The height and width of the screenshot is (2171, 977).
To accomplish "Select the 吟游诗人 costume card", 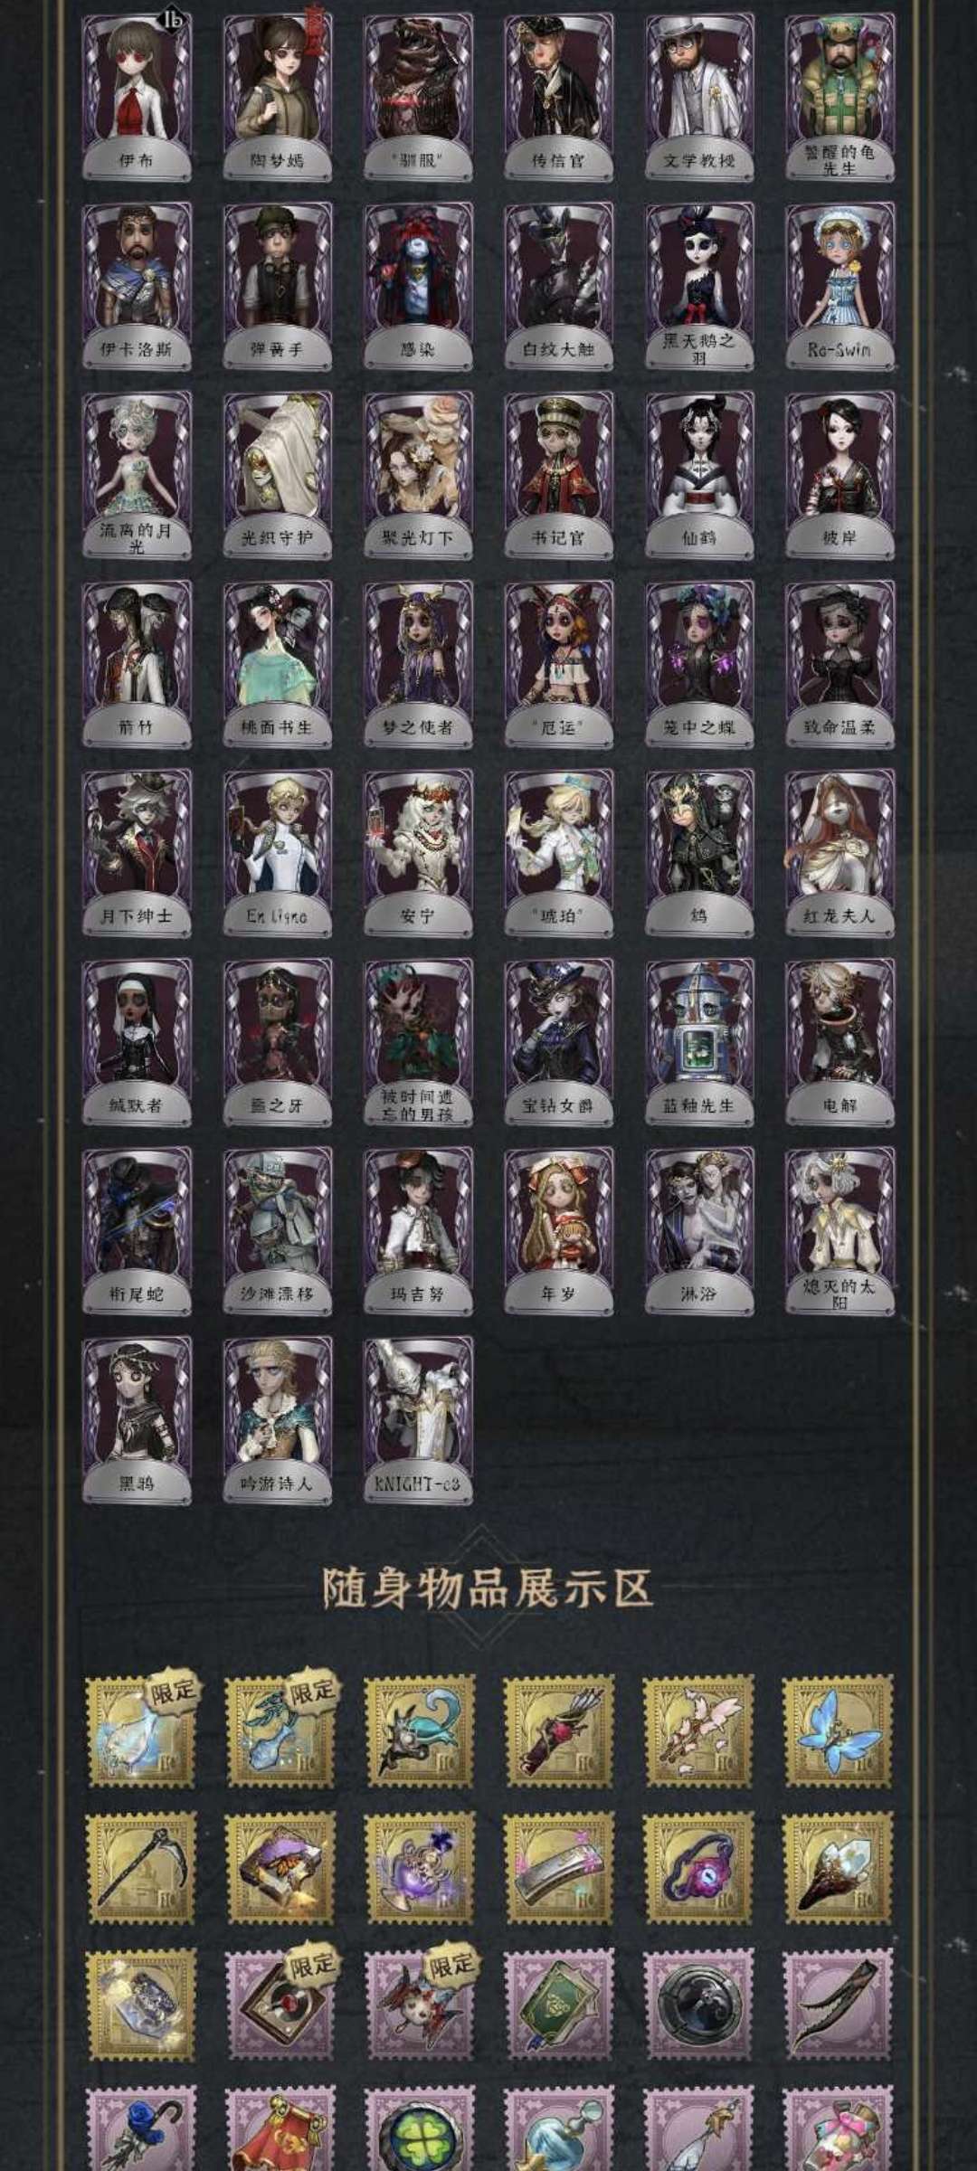I will click(278, 1420).
